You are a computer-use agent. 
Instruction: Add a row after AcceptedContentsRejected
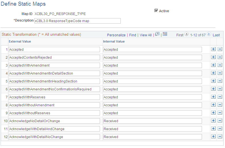213,57
